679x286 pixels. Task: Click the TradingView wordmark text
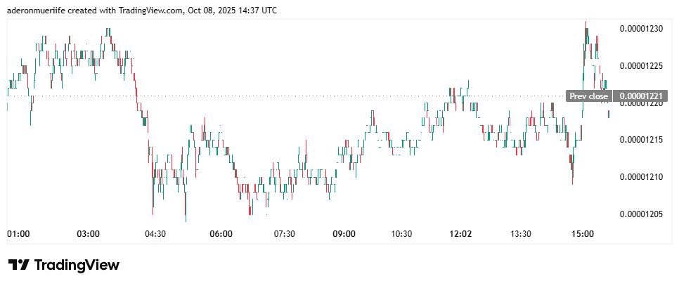pyautogui.click(x=77, y=265)
